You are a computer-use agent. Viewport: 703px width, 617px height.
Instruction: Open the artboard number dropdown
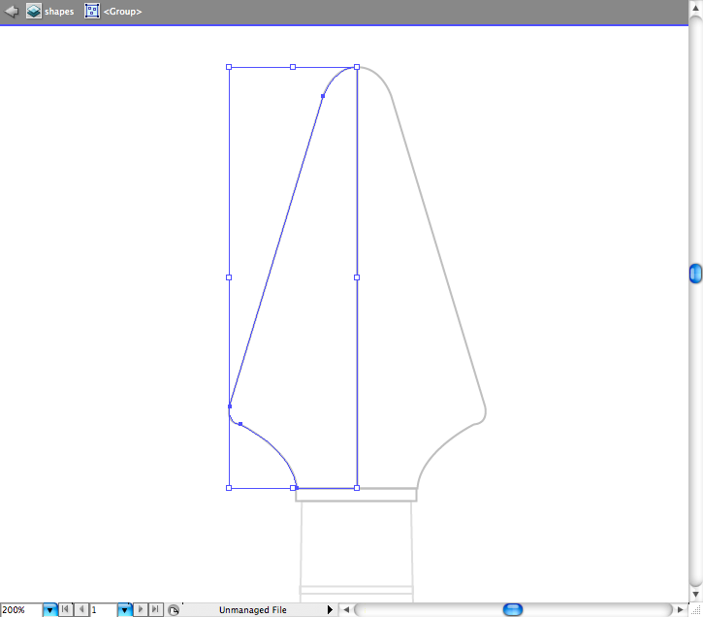coord(124,609)
